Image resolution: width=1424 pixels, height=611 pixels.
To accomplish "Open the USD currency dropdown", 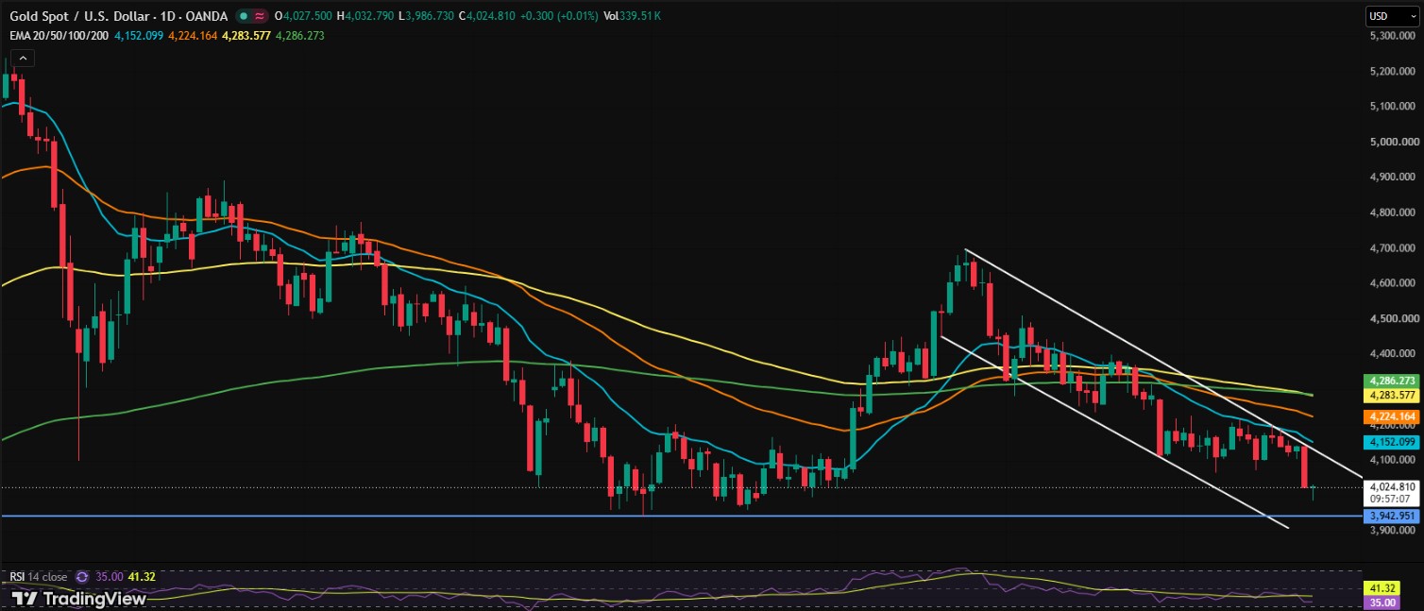I will point(1393,15).
